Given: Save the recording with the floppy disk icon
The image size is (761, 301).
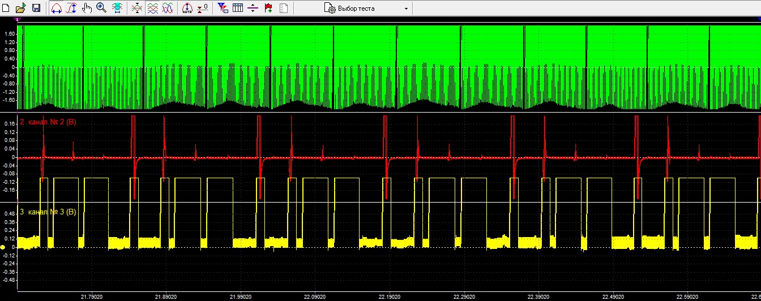Looking at the screenshot, I should 36,8.
